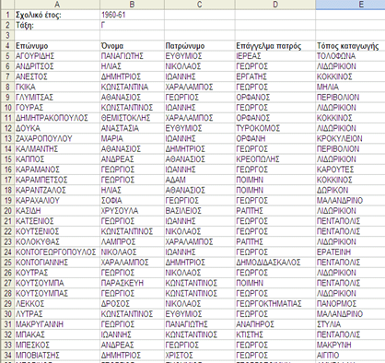Click surname cell 'ΔΗΜΗΤΡΑΚΟΠΟΥΛΟΣ'

(x=57, y=118)
